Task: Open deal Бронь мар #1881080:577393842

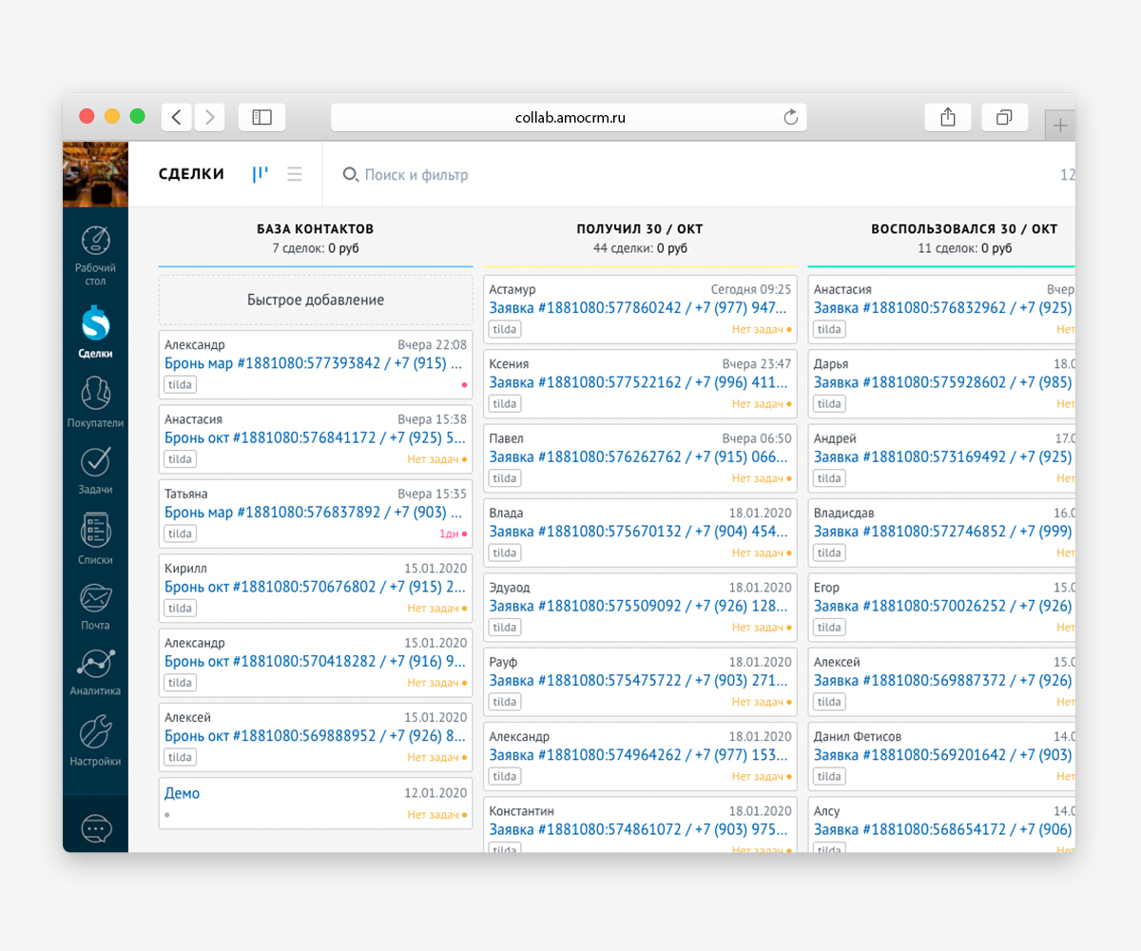Action: 314,363
